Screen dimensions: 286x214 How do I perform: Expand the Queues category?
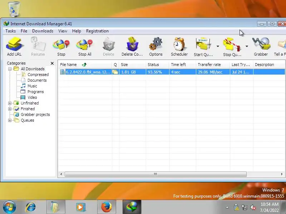pos(10,120)
